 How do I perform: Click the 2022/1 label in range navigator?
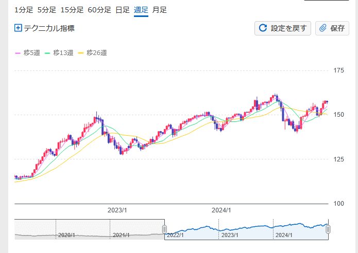pyautogui.click(x=175, y=235)
